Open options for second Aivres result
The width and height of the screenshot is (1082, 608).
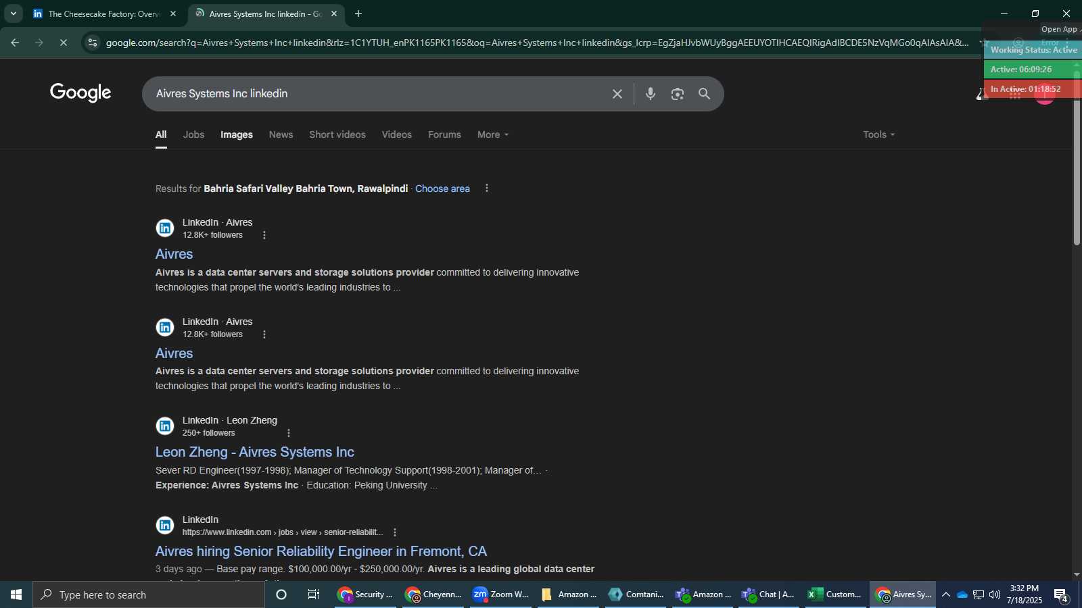(x=264, y=334)
